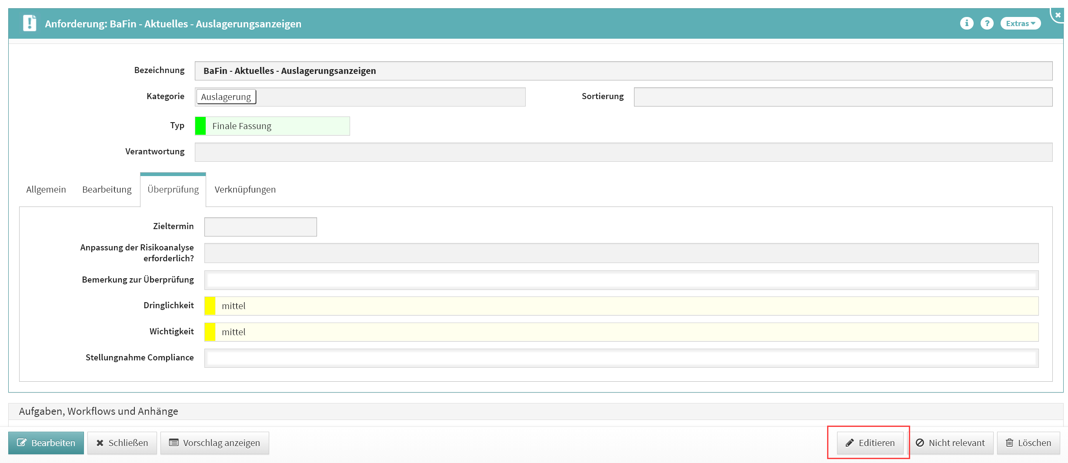
Task: Click the Editieren pencil button
Action: click(870, 443)
